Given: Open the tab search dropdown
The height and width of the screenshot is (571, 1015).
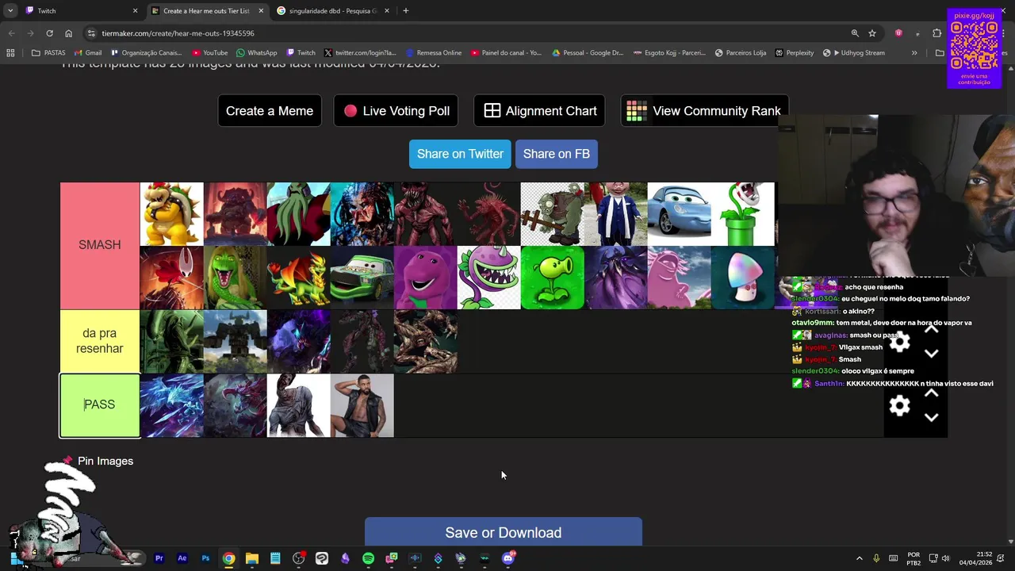Looking at the screenshot, I should 10,11.
